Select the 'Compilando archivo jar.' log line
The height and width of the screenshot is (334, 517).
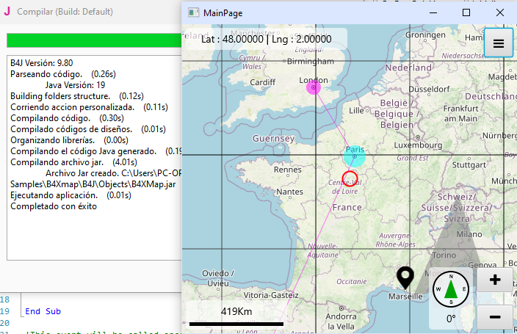point(73,162)
